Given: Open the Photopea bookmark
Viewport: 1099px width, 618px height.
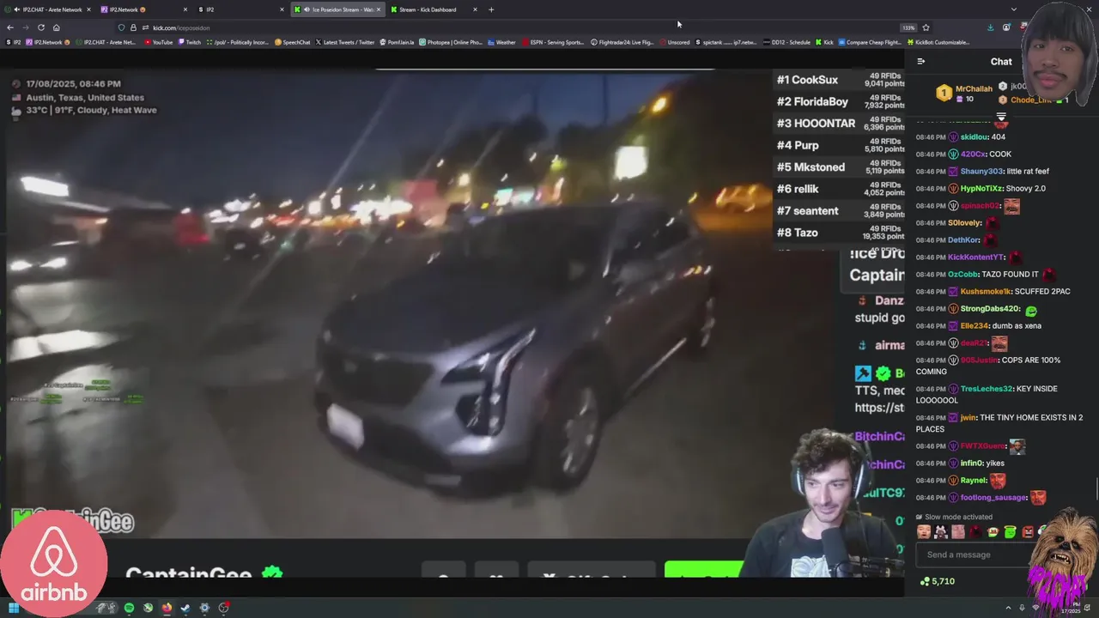Looking at the screenshot, I should (450, 42).
